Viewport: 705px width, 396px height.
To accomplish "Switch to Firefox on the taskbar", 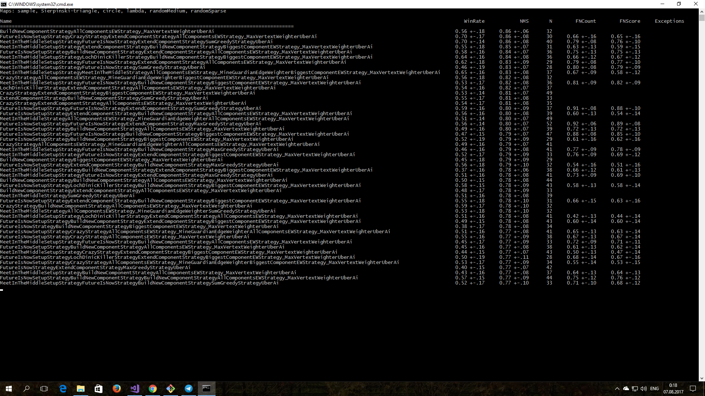I will (116, 389).
